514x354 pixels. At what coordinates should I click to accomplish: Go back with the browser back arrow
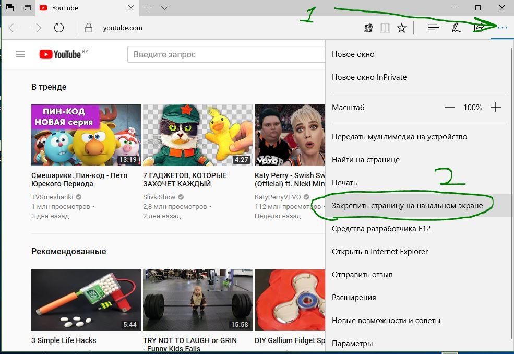tap(14, 28)
